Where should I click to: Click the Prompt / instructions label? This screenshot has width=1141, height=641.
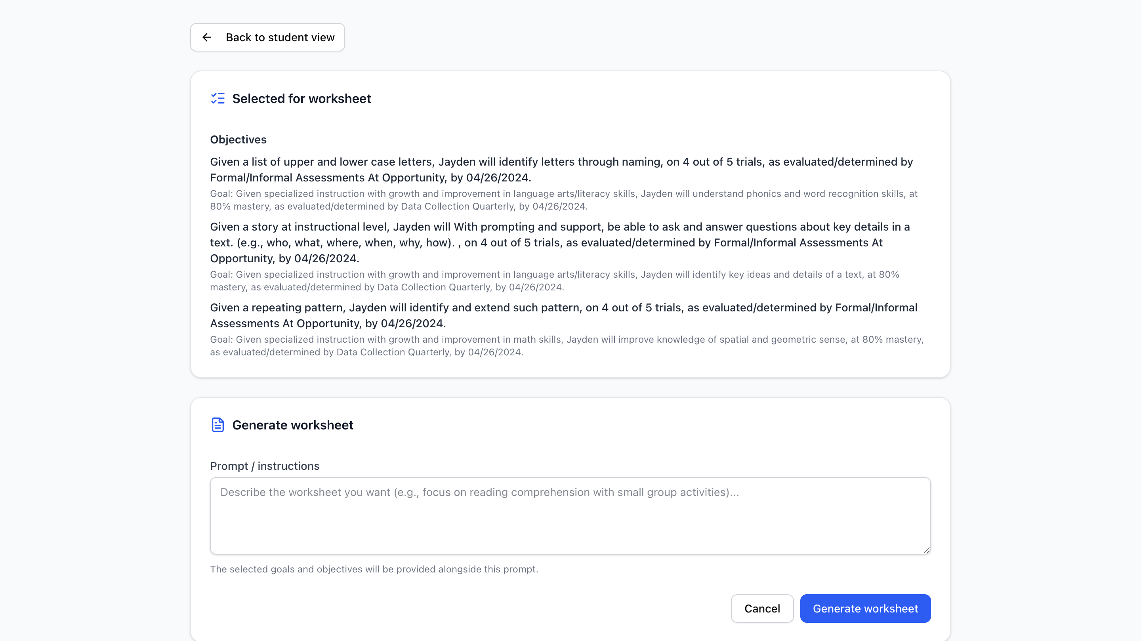(264, 466)
